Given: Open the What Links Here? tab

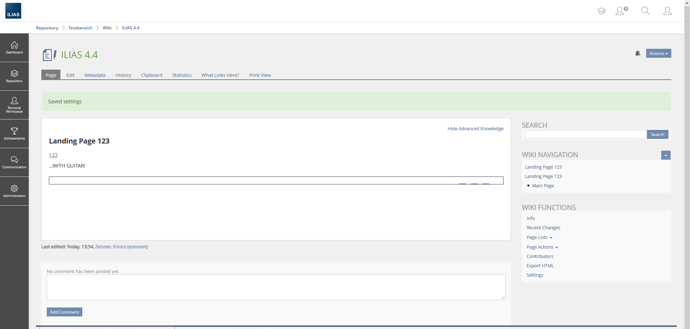Looking at the screenshot, I should tap(220, 75).
